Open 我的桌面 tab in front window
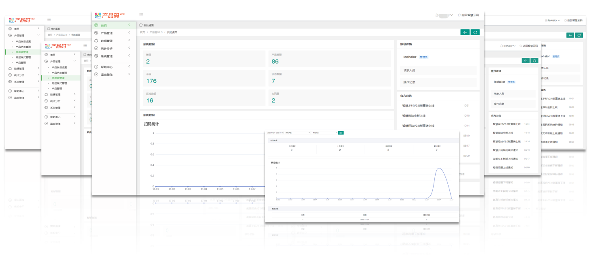This screenshot has width=610, height=271. (146, 25)
